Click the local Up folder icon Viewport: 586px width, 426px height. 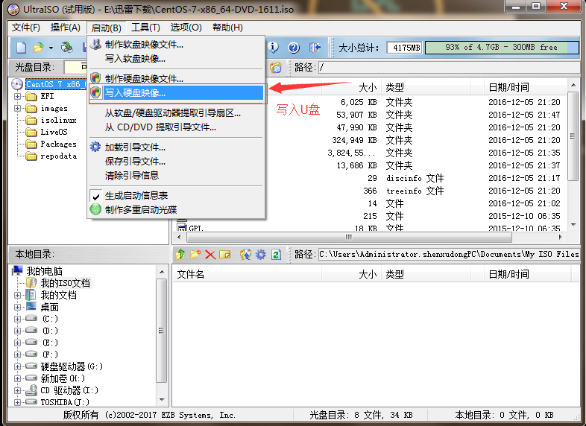[180, 255]
